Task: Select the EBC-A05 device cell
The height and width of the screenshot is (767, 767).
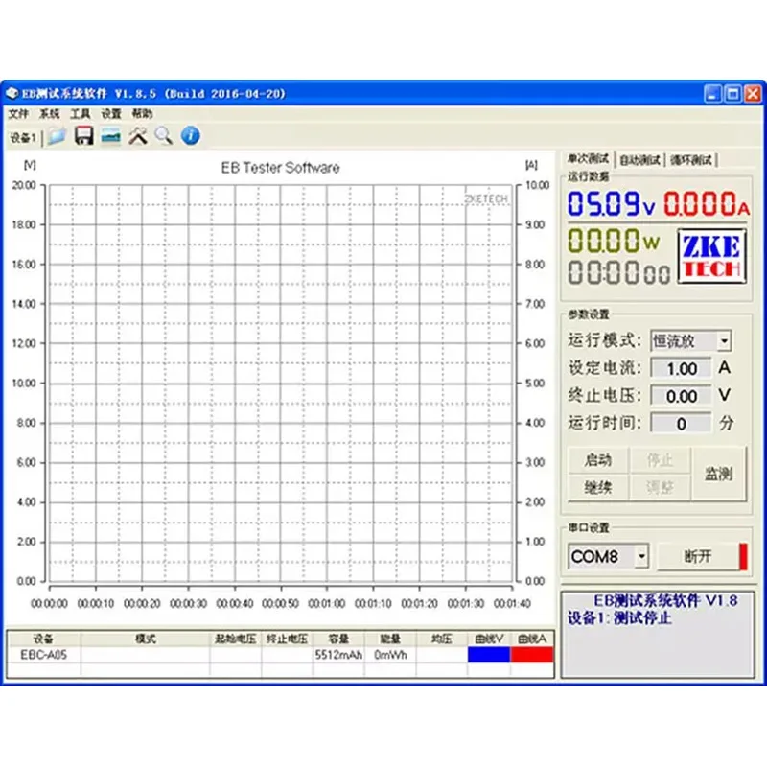Action: point(43,655)
